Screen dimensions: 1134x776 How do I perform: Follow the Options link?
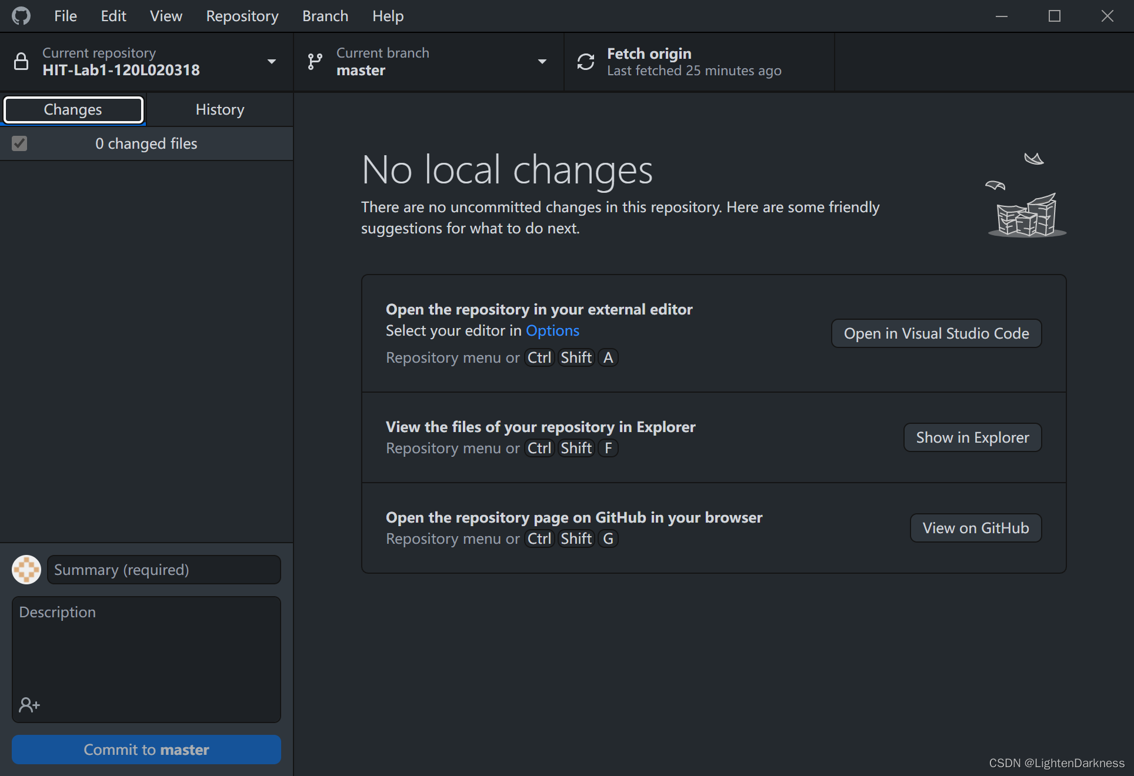click(x=552, y=330)
